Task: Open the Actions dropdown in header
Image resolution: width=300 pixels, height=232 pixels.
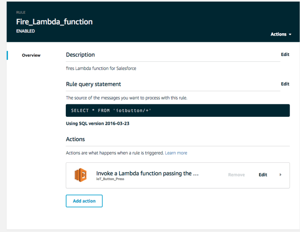Action: point(281,34)
